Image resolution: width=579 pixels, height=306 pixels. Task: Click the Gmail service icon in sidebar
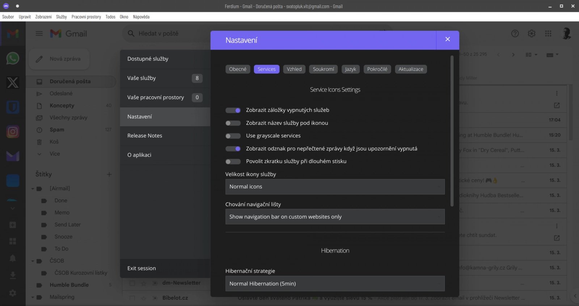tap(13, 34)
